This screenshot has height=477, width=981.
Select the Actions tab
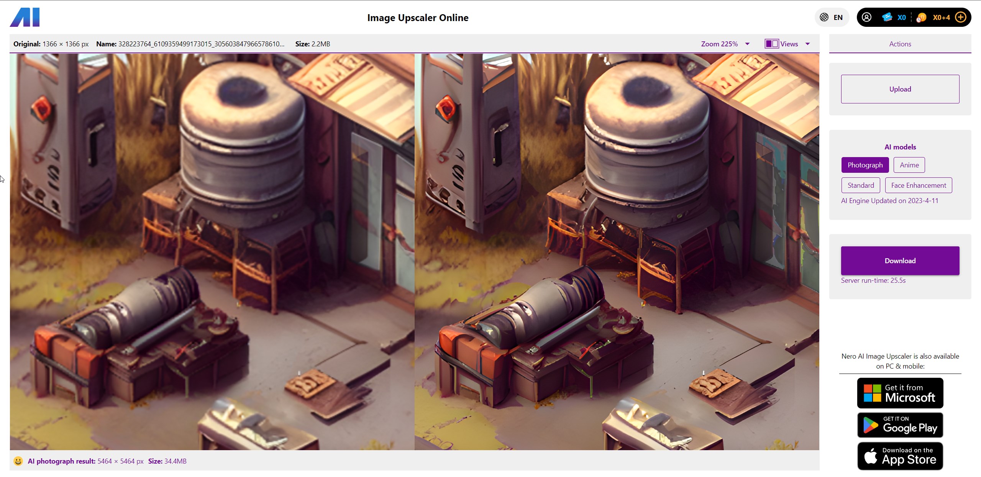pyautogui.click(x=900, y=44)
